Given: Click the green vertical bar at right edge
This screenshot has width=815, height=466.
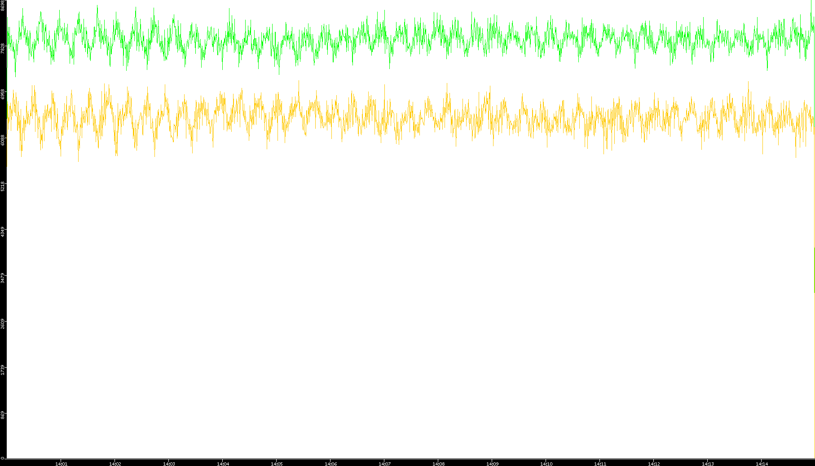Looking at the screenshot, I should (x=814, y=269).
